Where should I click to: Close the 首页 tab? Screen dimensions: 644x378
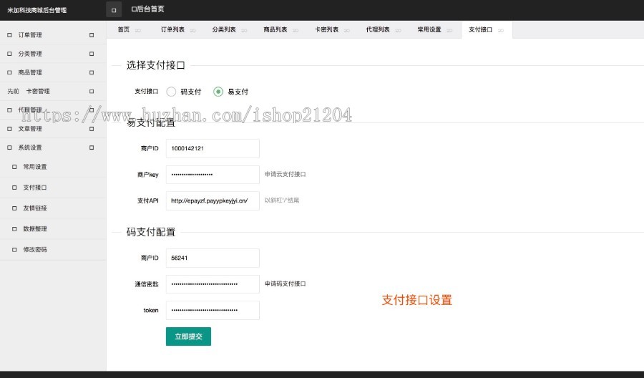click(x=138, y=30)
